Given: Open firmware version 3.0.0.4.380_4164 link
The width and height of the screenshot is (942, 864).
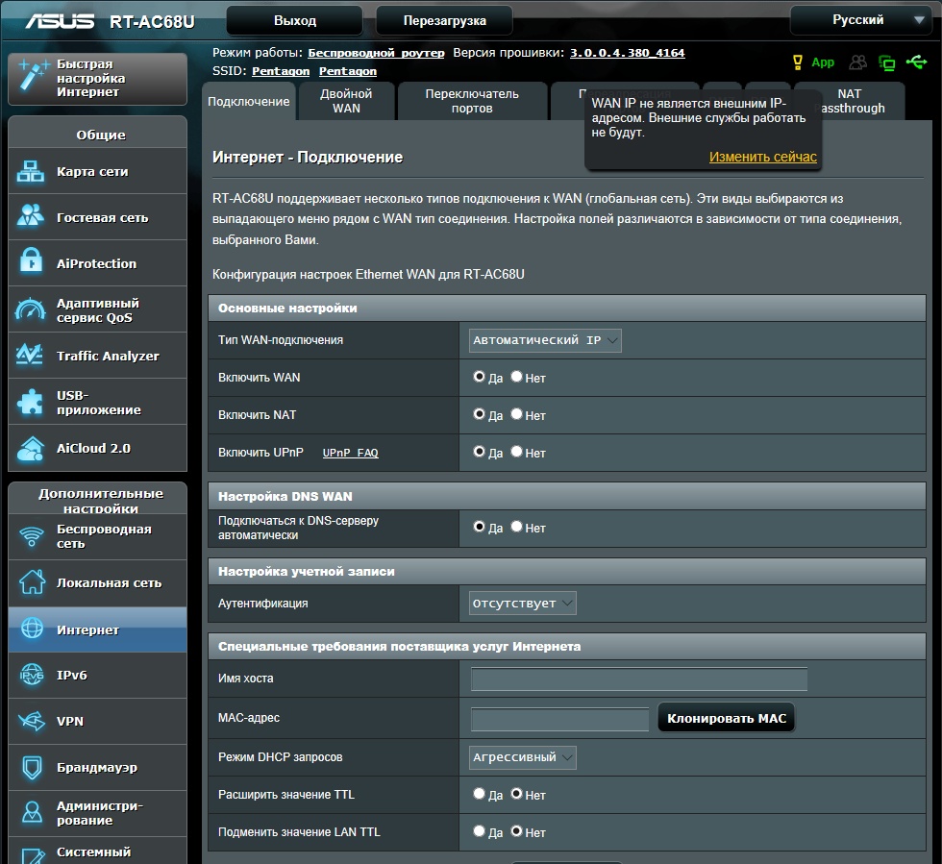Looking at the screenshot, I should (x=627, y=53).
